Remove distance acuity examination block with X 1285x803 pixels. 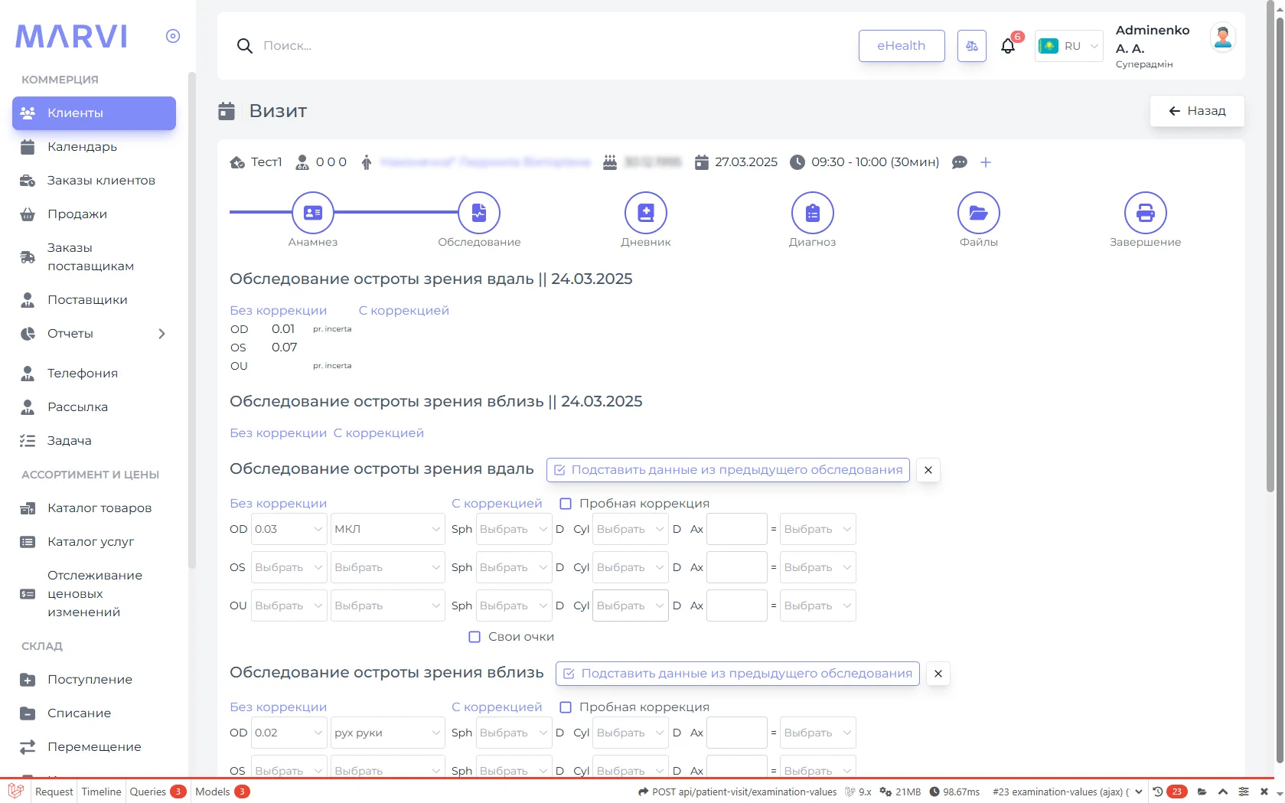[x=928, y=470]
